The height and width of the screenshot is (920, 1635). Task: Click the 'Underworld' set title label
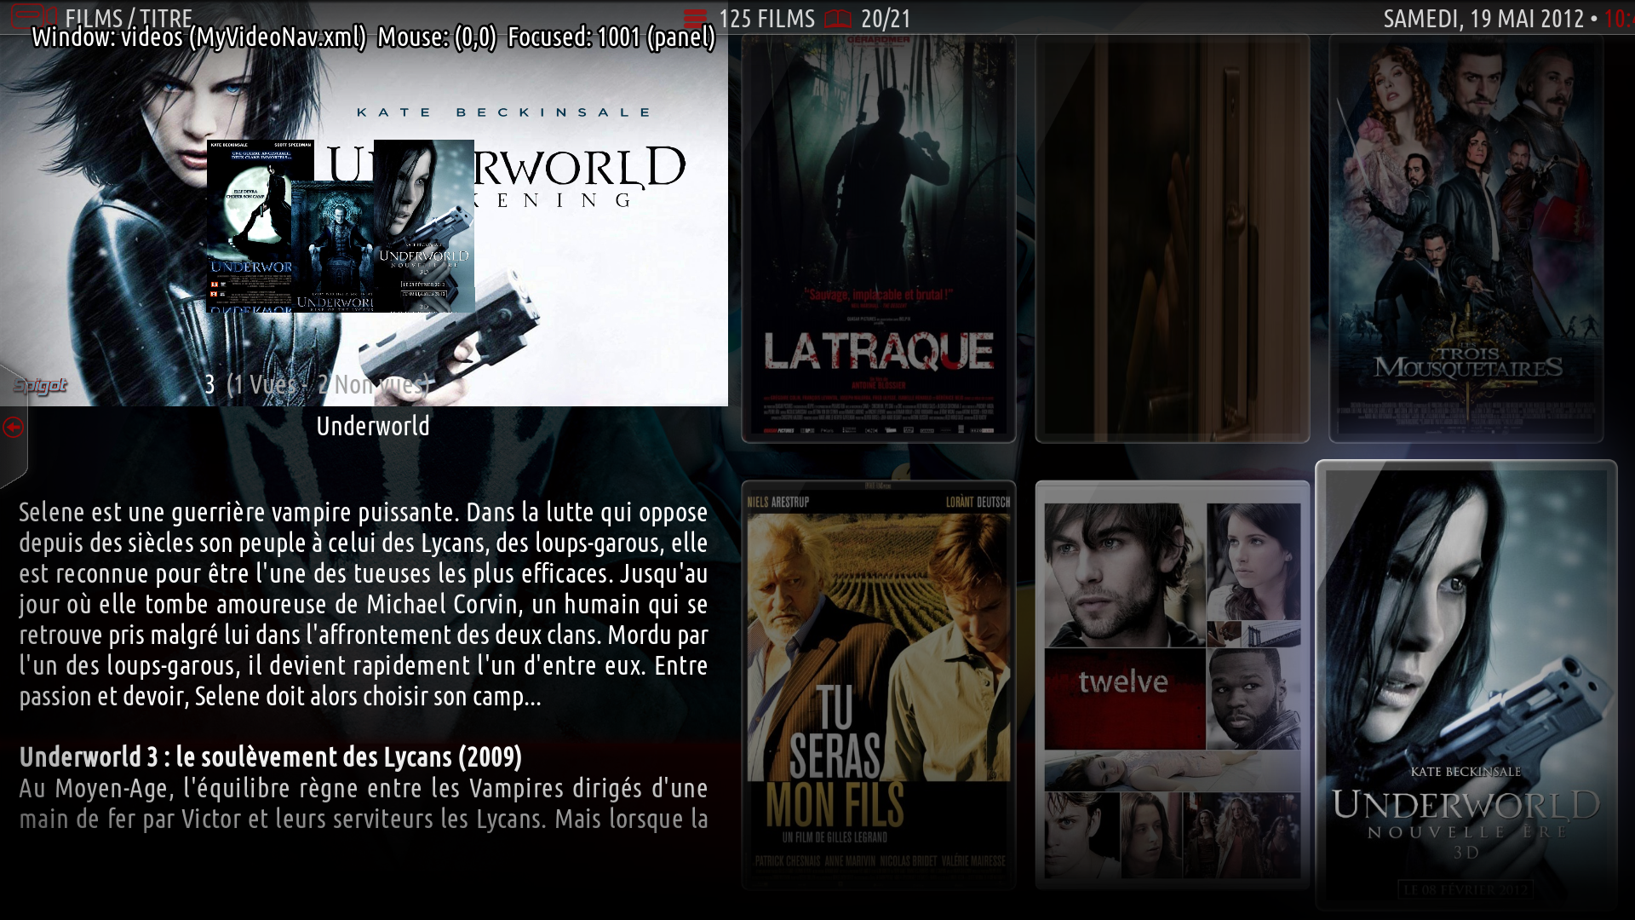tap(373, 426)
